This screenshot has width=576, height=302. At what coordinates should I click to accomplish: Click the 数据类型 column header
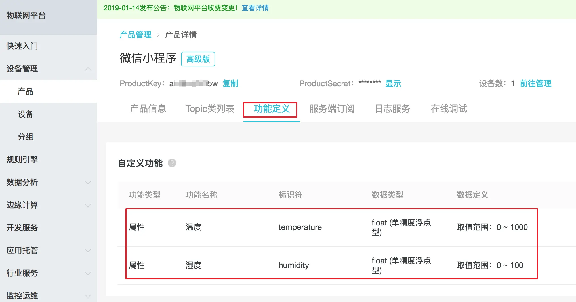387,195
